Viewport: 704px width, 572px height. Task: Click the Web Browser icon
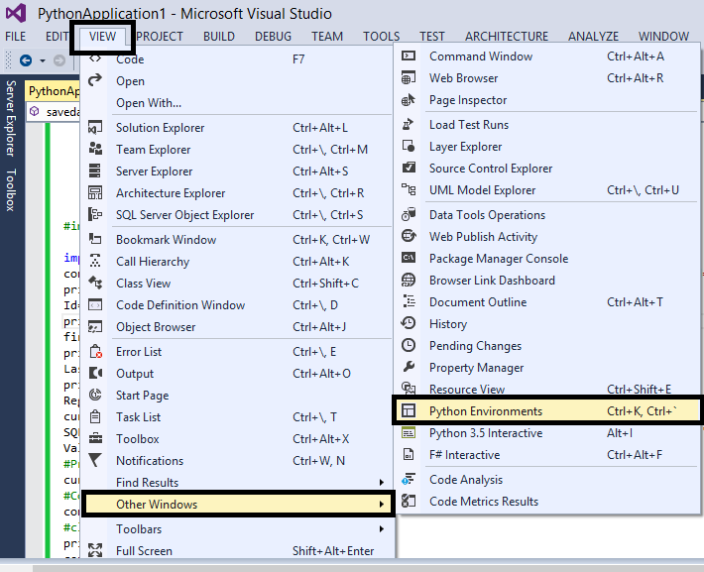409,78
